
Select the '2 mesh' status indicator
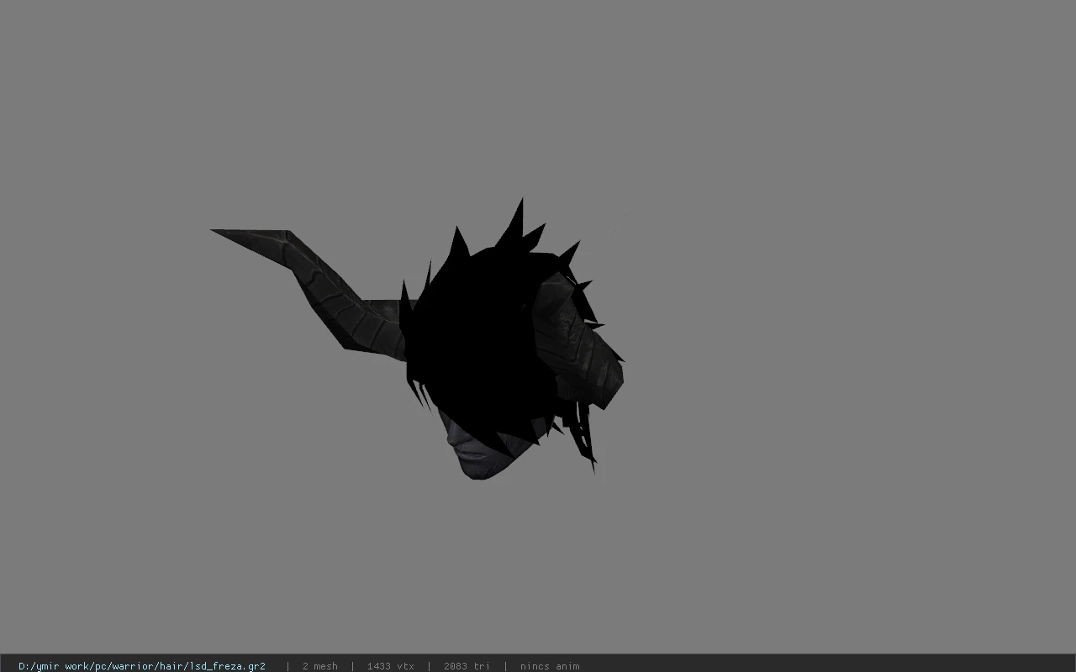319,666
